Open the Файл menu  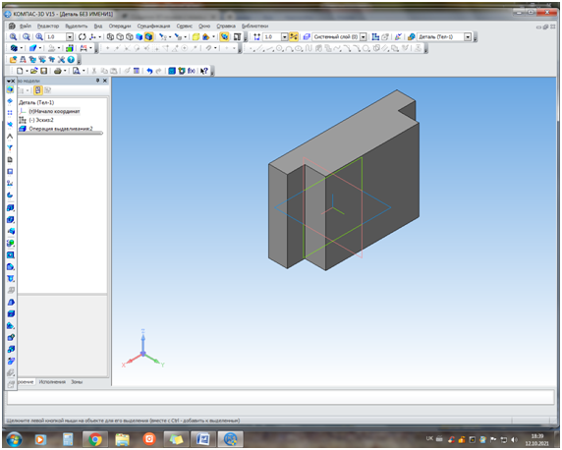[26, 26]
